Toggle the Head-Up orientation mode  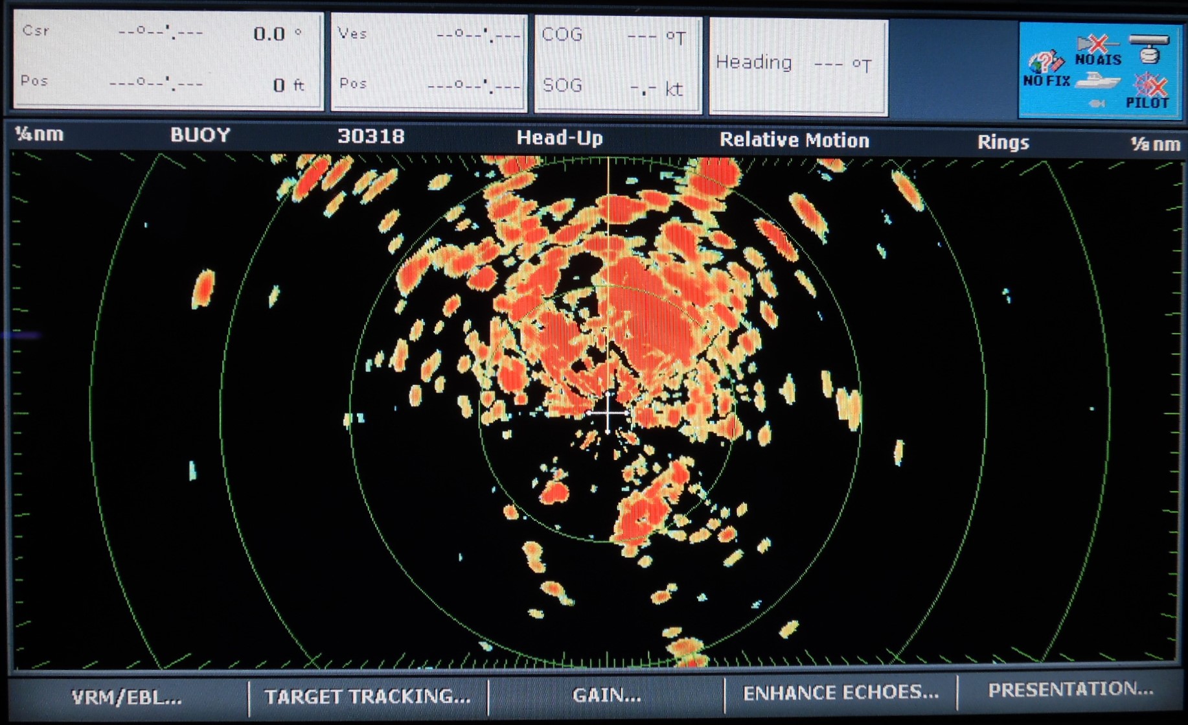tap(560, 138)
